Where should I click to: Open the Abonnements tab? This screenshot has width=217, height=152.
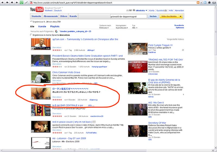pyautogui.click(x=51, y=16)
